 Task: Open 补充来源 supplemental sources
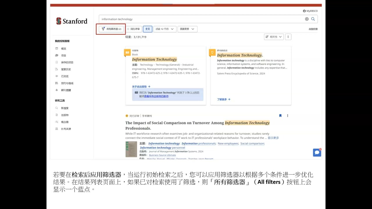[x=66, y=129]
